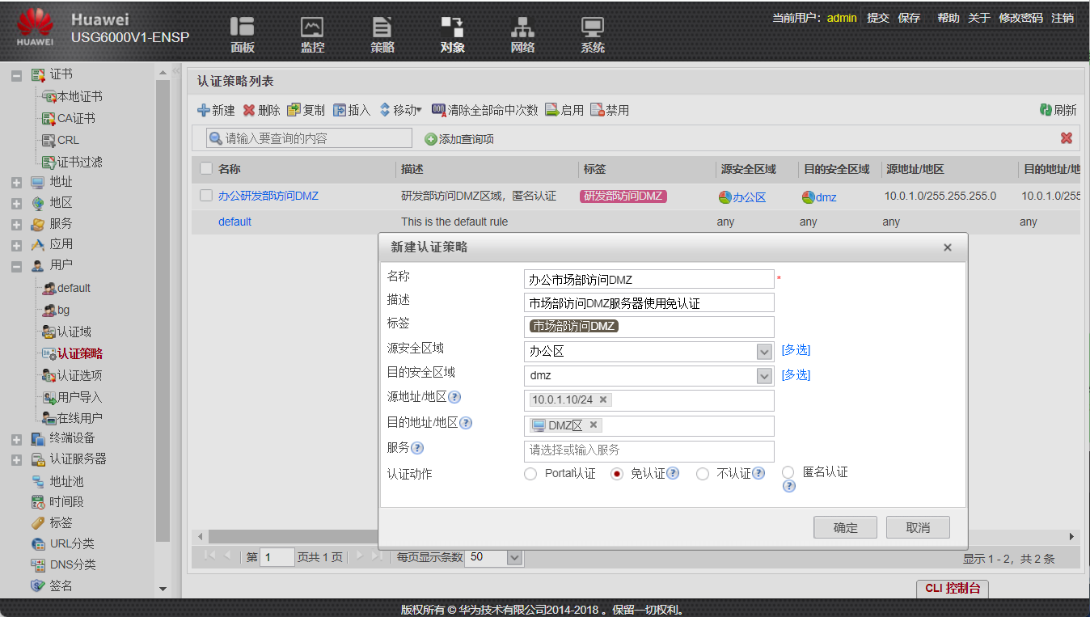The image size is (1090, 617).
Task: Click help icon beside 目的地址/地区
Action: [x=466, y=423]
